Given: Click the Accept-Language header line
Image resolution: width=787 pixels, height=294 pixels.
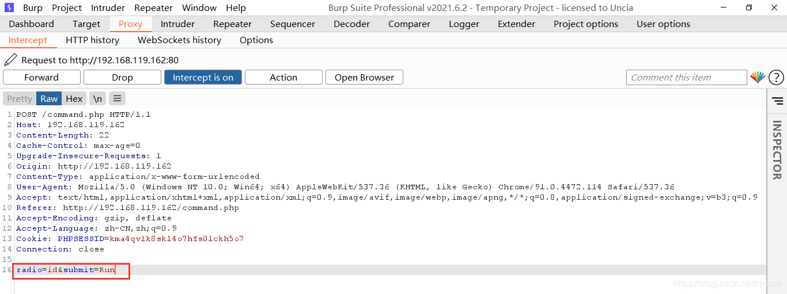Looking at the screenshot, I should [96, 228].
